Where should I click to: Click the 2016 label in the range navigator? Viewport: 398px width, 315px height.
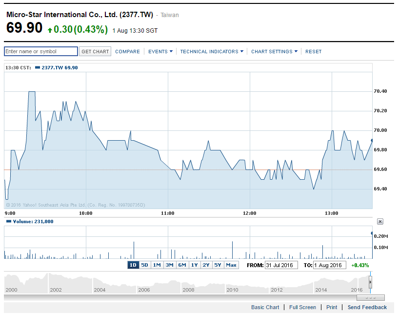[357, 290]
